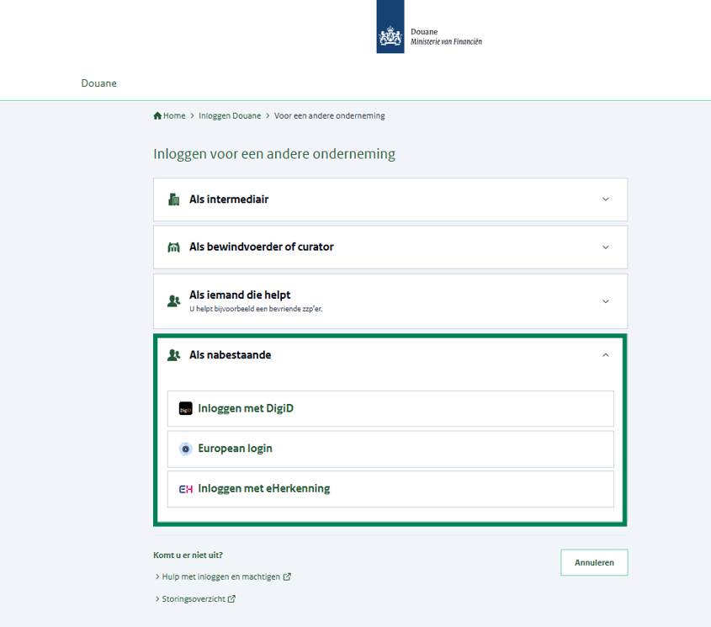Go to Home breadcrumb link

click(174, 115)
